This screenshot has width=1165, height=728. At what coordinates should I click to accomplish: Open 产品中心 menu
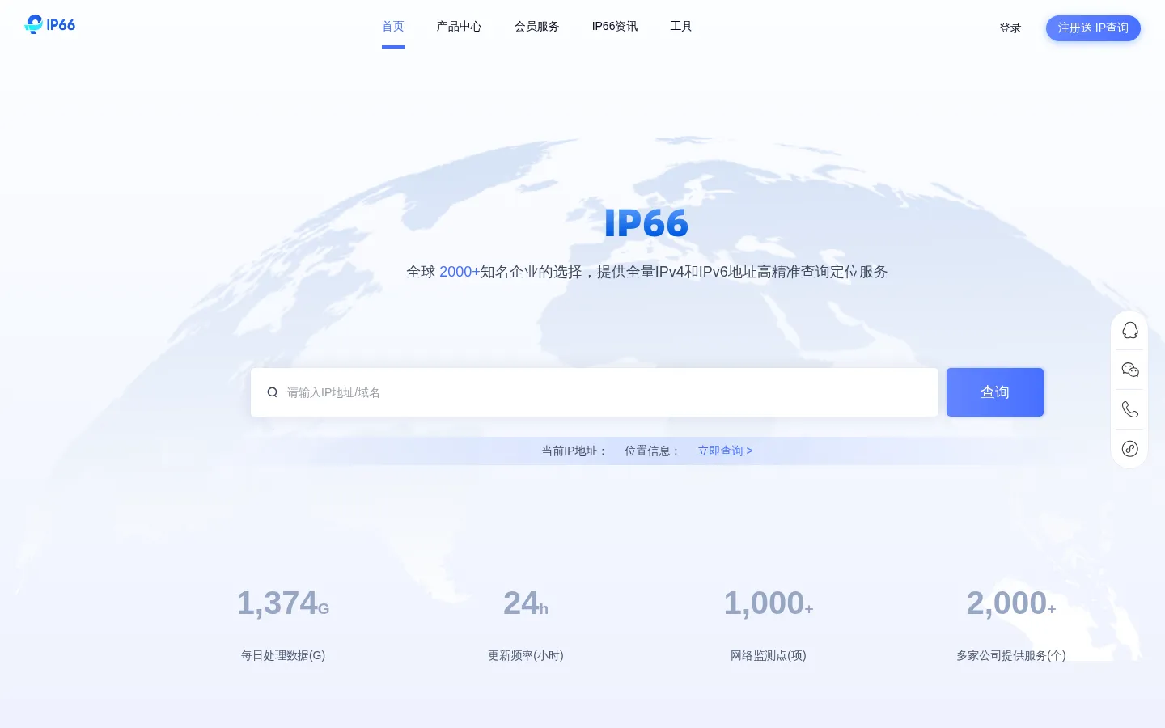click(460, 27)
